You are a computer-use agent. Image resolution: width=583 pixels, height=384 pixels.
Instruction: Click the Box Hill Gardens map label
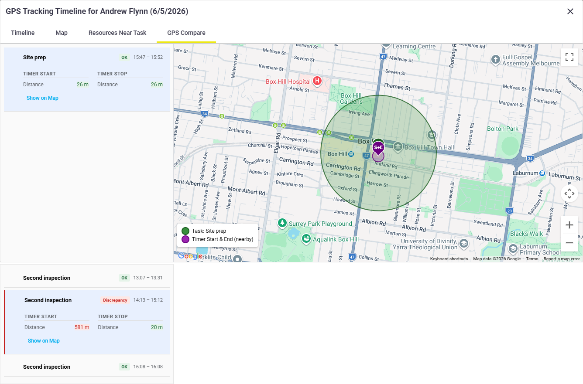tap(351, 99)
